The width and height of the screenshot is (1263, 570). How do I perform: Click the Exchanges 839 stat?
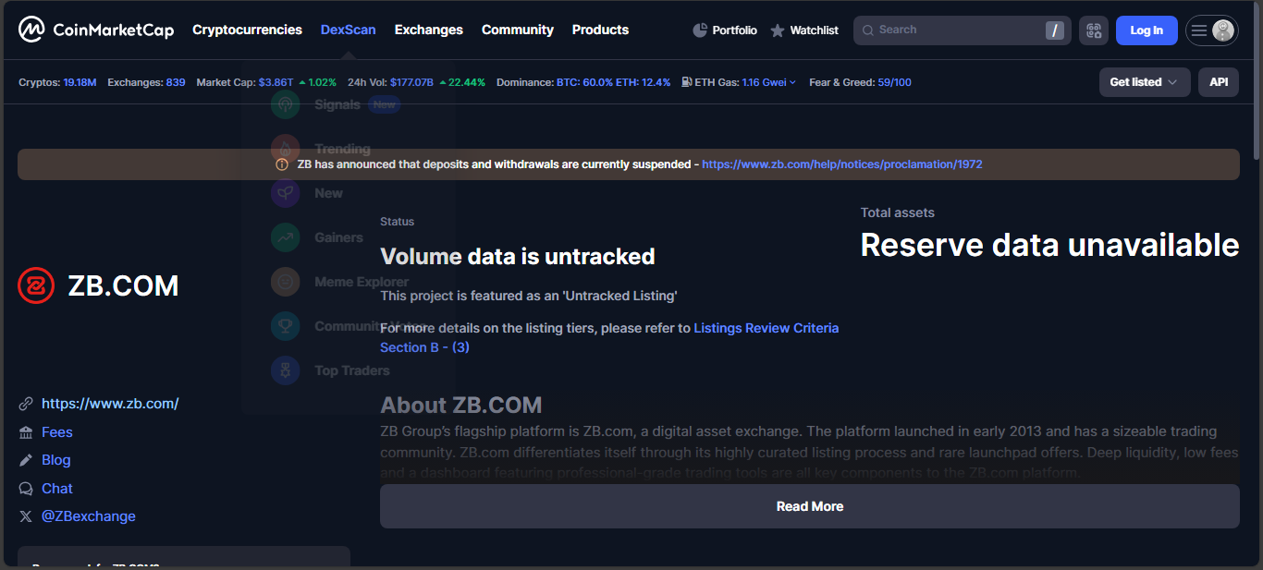(x=146, y=82)
